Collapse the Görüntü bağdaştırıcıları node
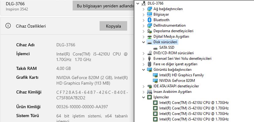 [143, 70]
